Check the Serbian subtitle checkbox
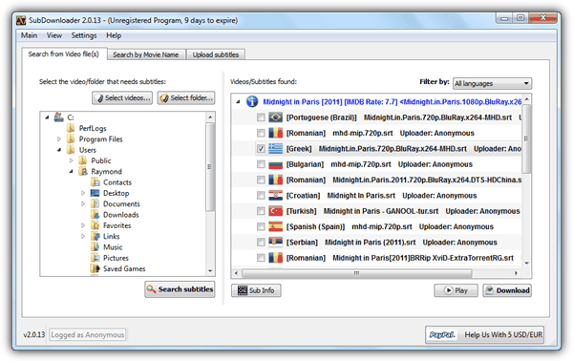This screenshot has width=573, height=361. pos(261,243)
